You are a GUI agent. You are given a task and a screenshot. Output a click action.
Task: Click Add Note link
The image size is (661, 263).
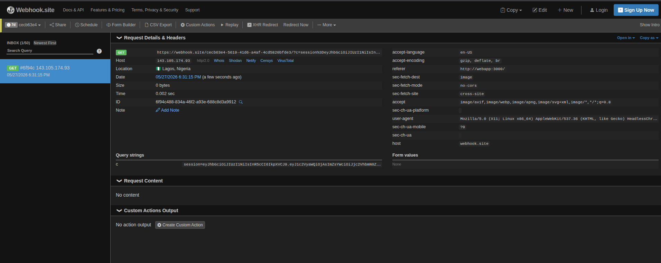[x=167, y=110]
